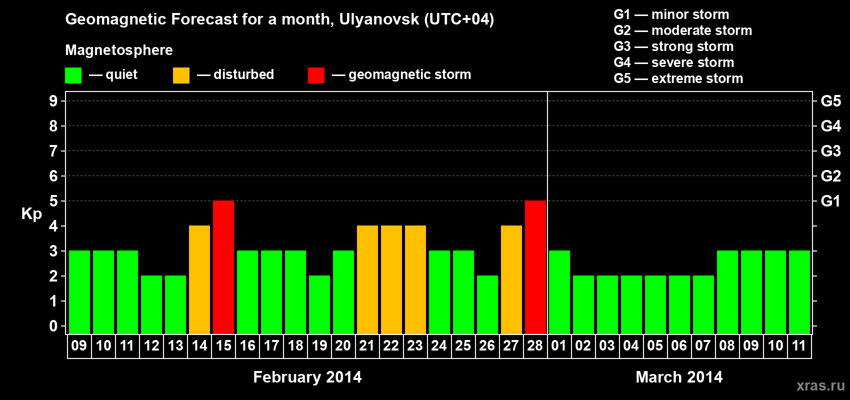Click the 02 date label
This screenshot has width=850, height=400.
point(583,346)
